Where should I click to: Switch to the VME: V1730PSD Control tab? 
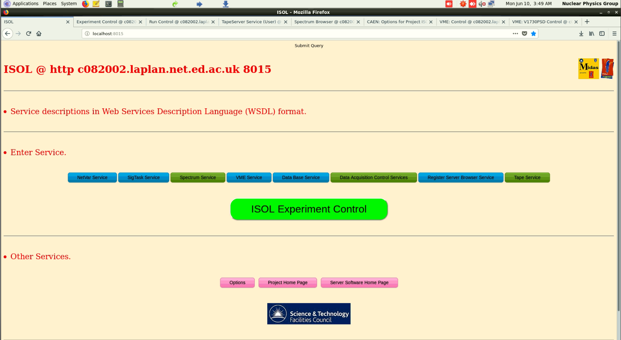coord(545,22)
